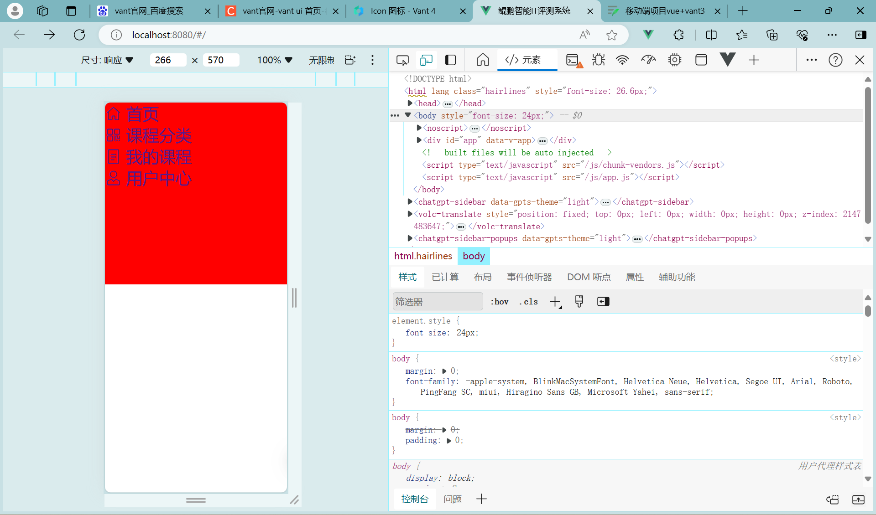This screenshot has height=515, width=876.
Task: Switch to the DOM 断点 tab
Action: [x=589, y=277]
